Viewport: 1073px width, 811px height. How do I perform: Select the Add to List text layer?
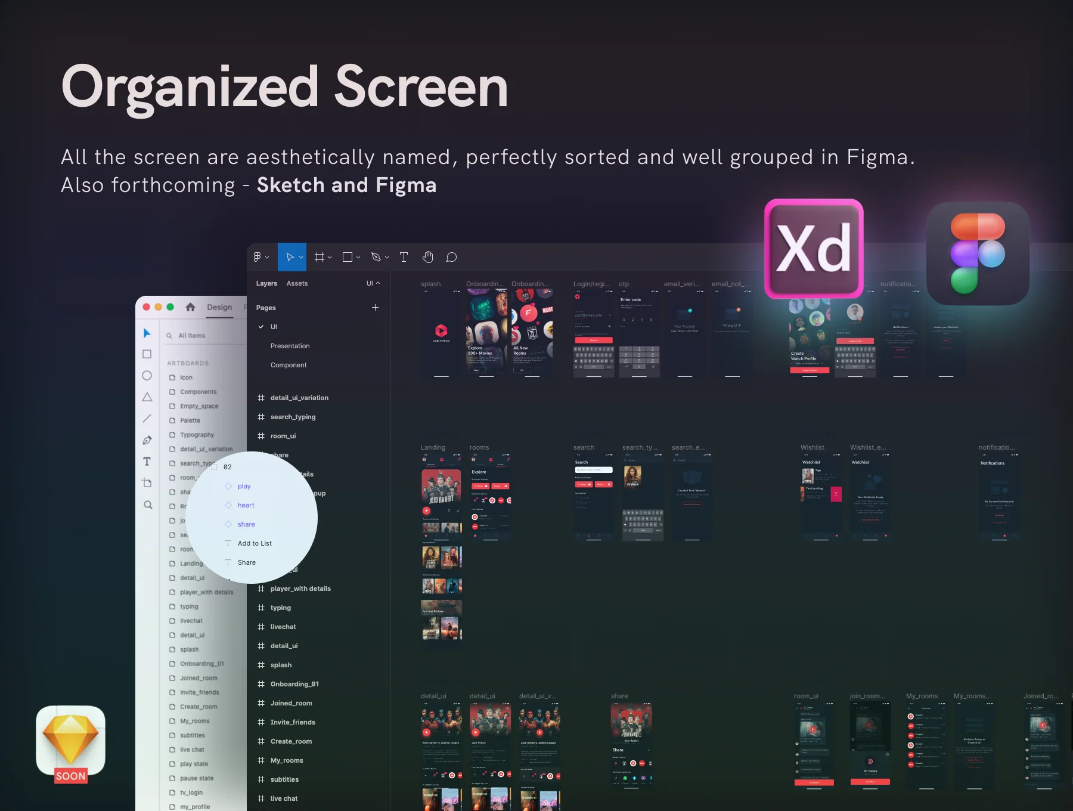click(x=255, y=543)
